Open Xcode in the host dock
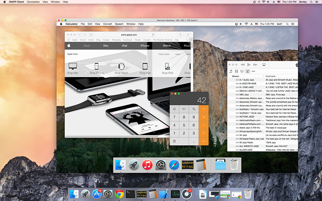This screenshot has height=201, width=322. [164, 194]
